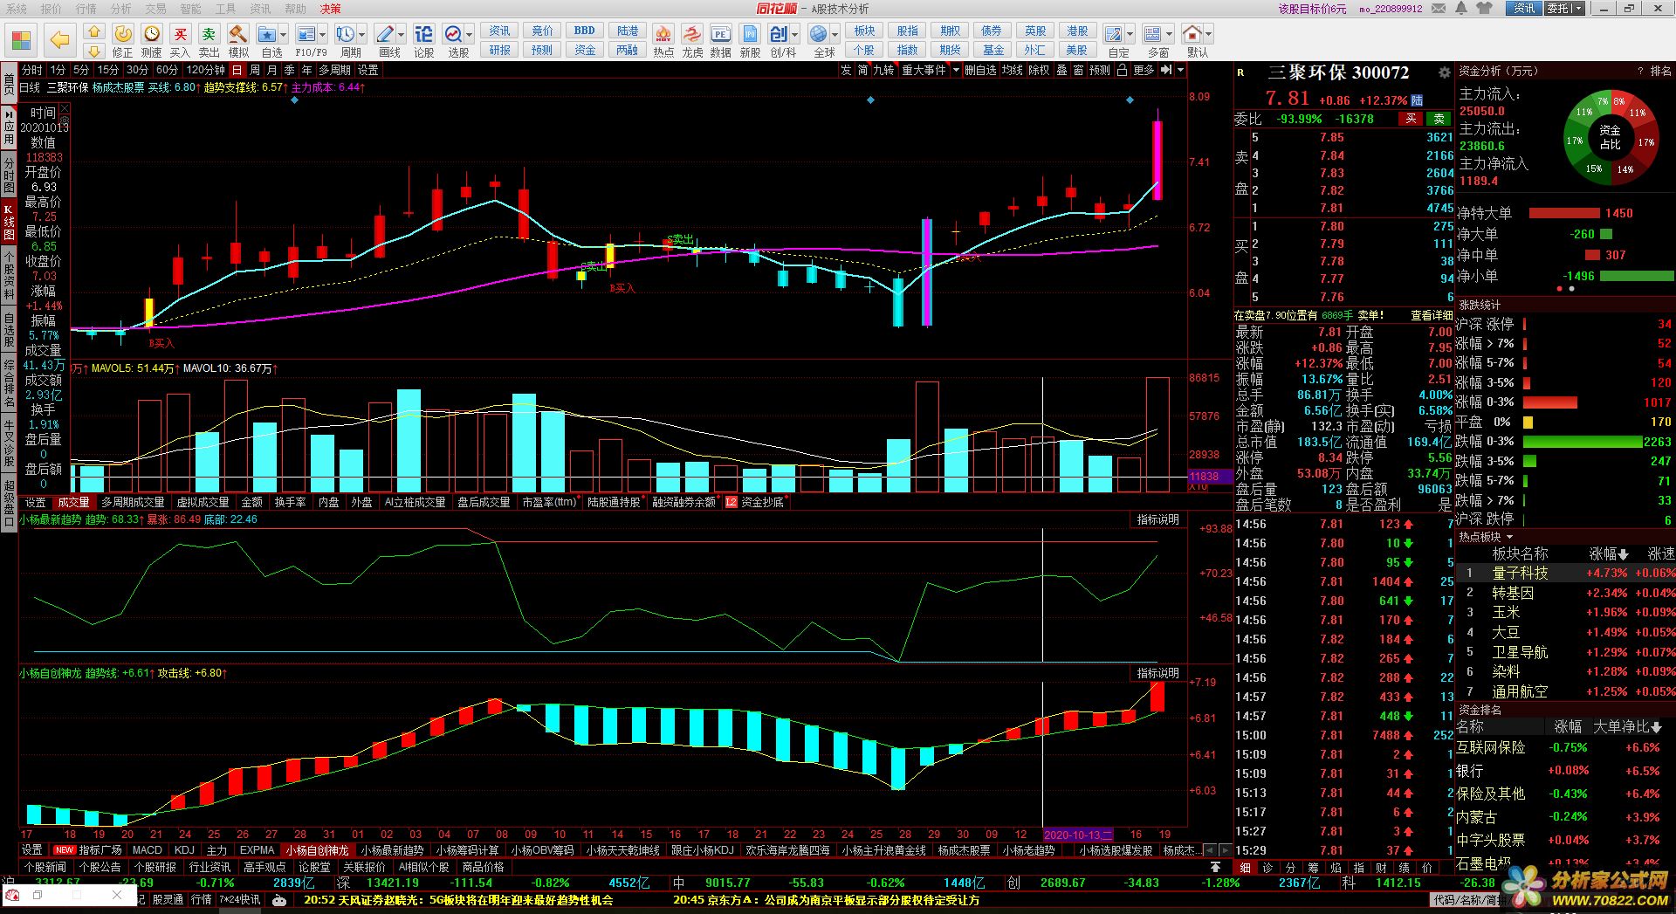Image resolution: width=1676 pixels, height=914 pixels.
Task: Click the 自定 custom layout icon
Action: point(1114,34)
